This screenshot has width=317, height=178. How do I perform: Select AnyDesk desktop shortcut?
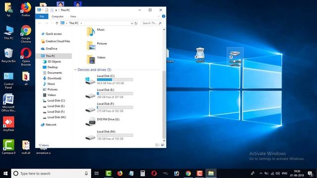pyautogui.click(x=8, y=124)
